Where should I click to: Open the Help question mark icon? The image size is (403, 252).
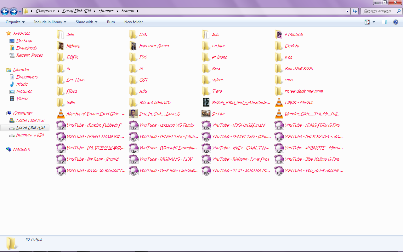(x=396, y=22)
